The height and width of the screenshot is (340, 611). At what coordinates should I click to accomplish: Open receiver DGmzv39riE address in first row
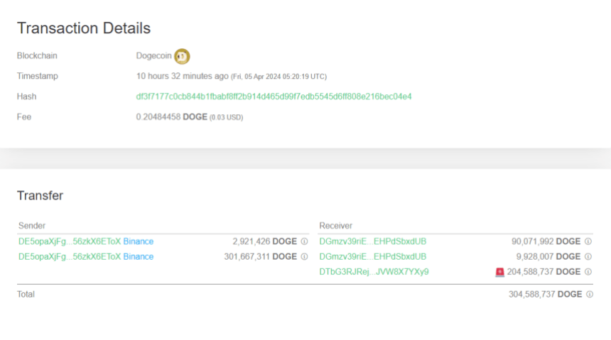click(x=372, y=241)
